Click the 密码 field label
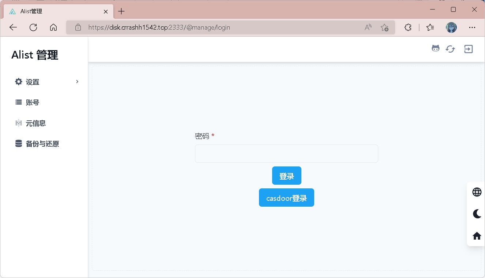The width and height of the screenshot is (485, 278). [202, 136]
